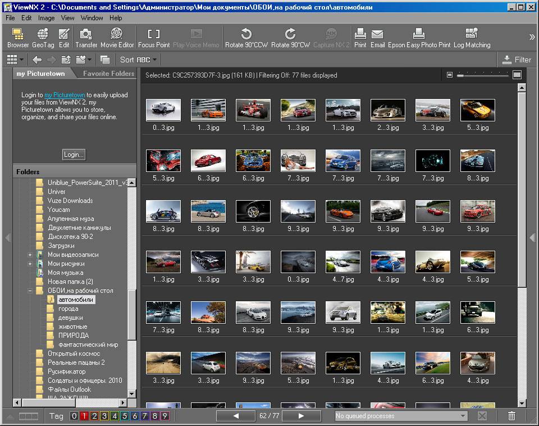Delete using the trash can icon

[511, 416]
